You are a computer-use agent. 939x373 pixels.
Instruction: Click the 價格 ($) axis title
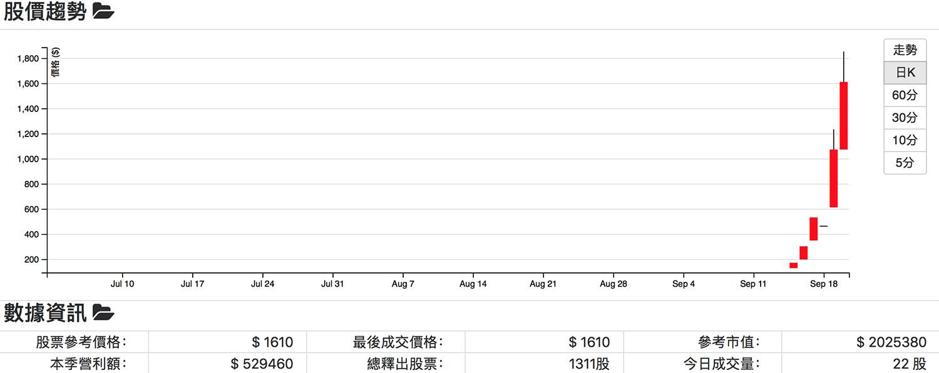[x=56, y=63]
